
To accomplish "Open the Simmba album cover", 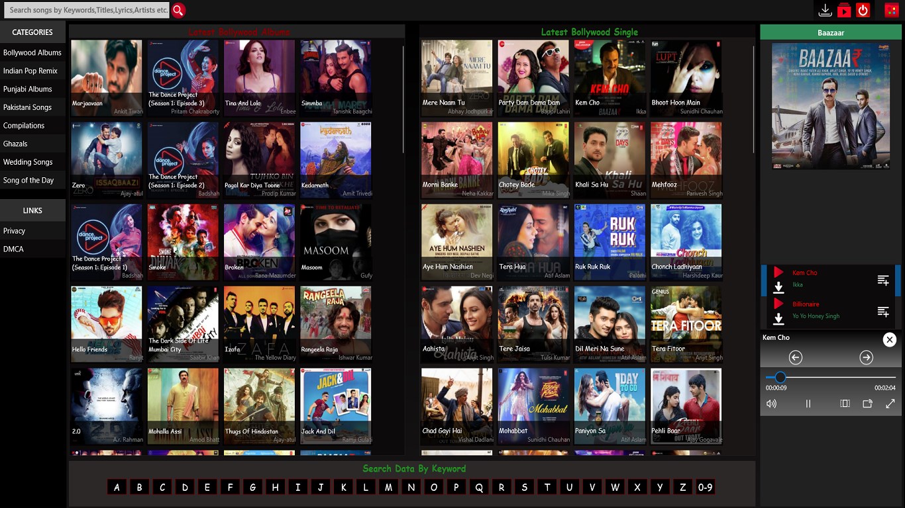I will point(336,78).
